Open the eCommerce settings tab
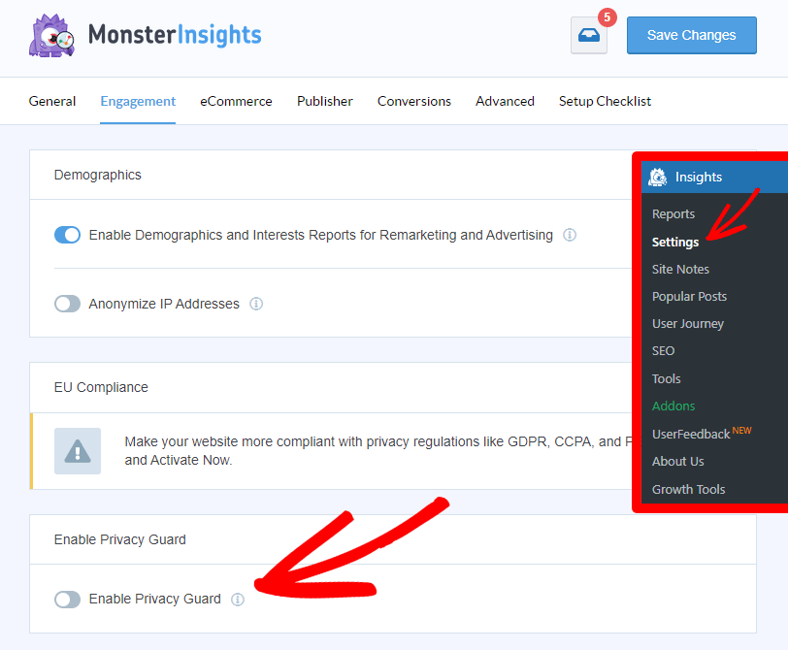This screenshot has height=650, width=788. [236, 101]
